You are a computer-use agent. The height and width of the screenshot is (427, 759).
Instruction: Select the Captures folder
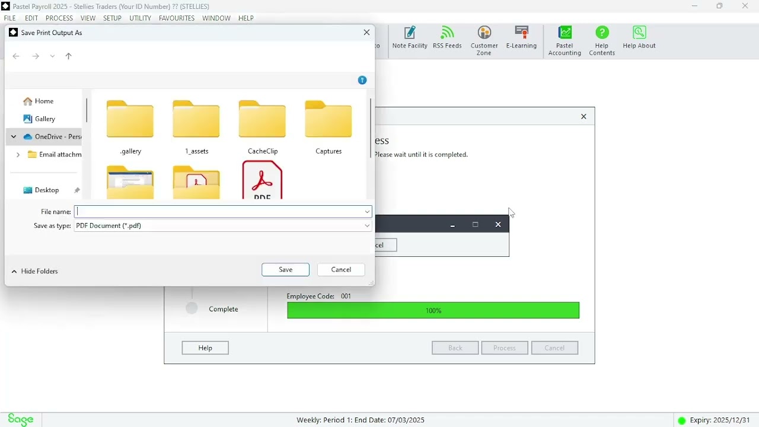pyautogui.click(x=329, y=128)
